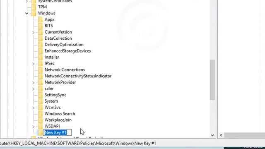Select the System key
The height and width of the screenshot is (149, 265).
point(51,101)
